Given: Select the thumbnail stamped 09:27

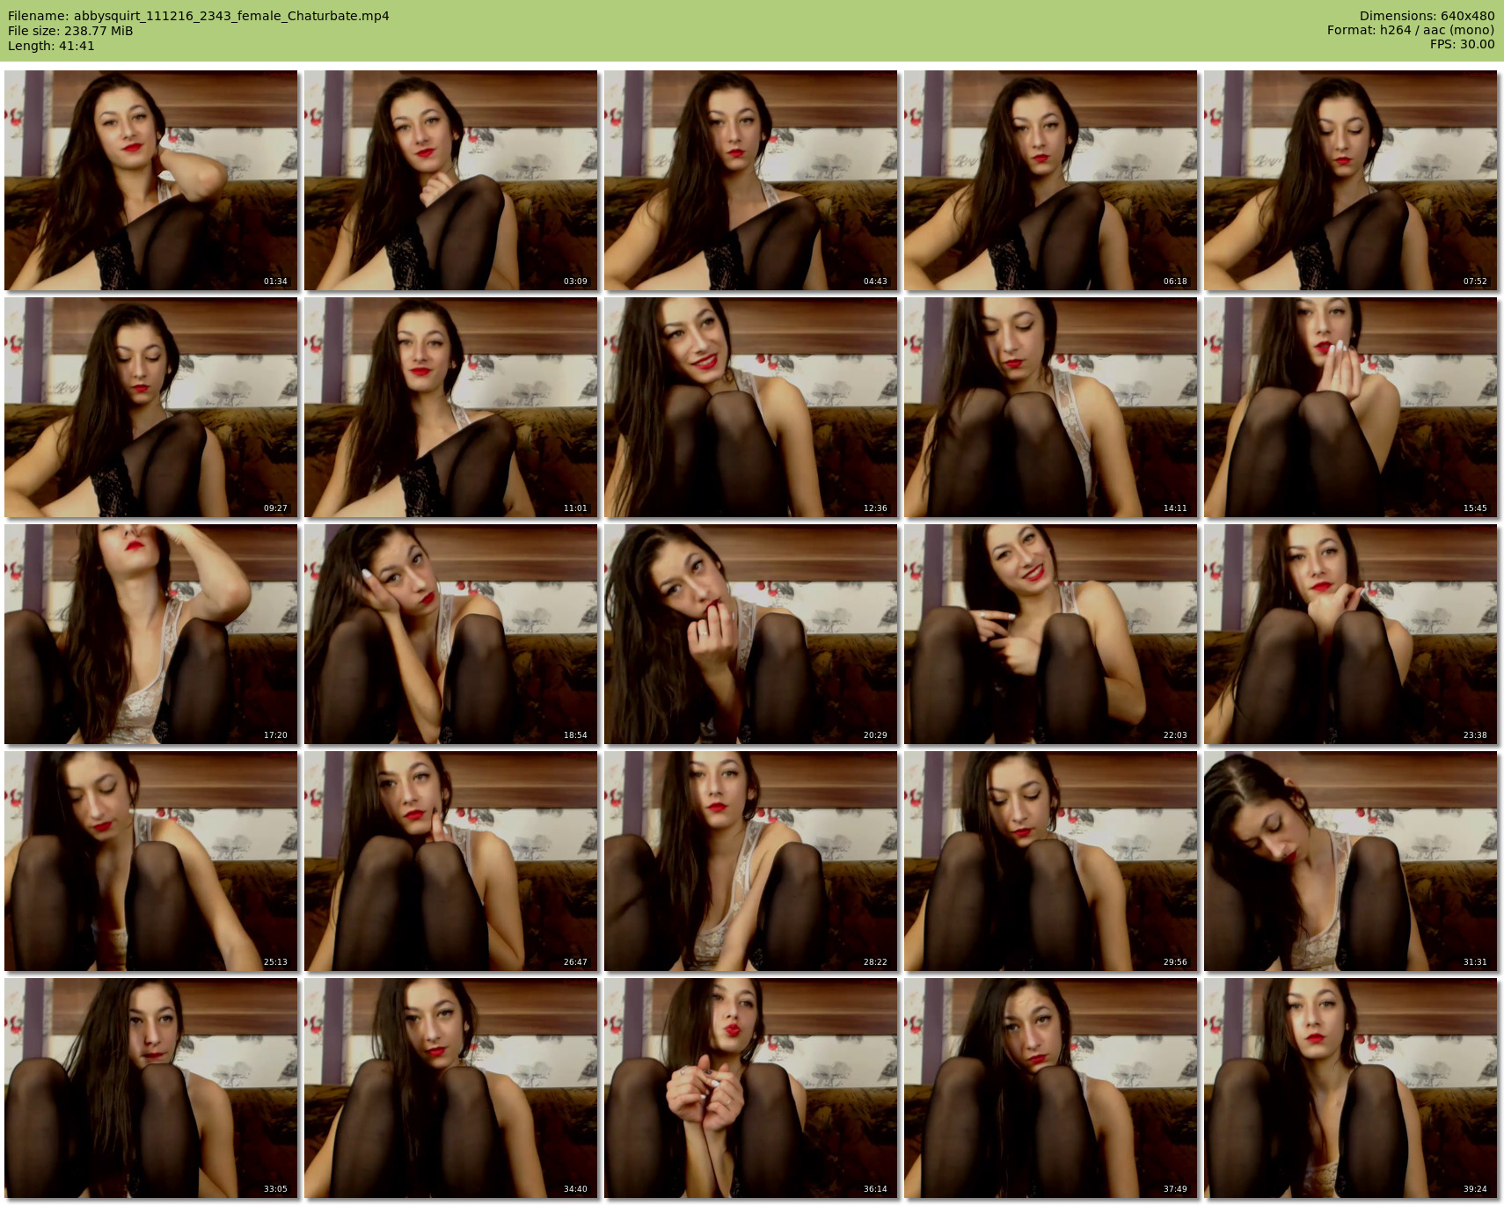Looking at the screenshot, I should (x=151, y=407).
